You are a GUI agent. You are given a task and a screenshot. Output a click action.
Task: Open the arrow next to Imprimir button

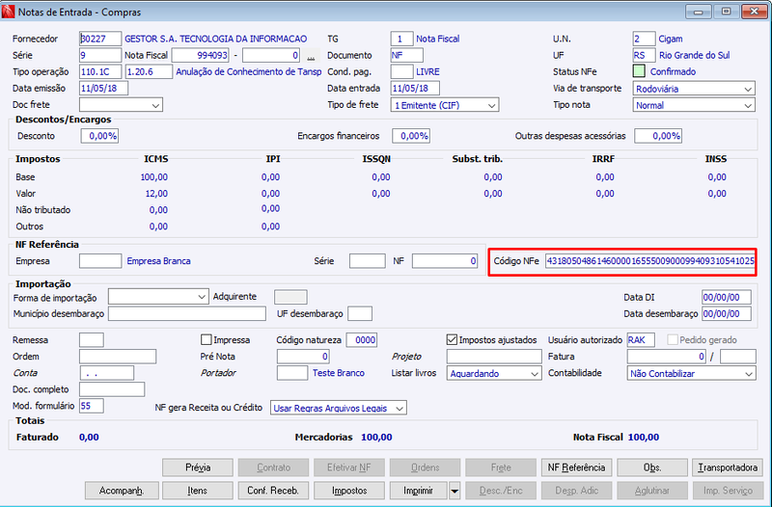coord(455,491)
